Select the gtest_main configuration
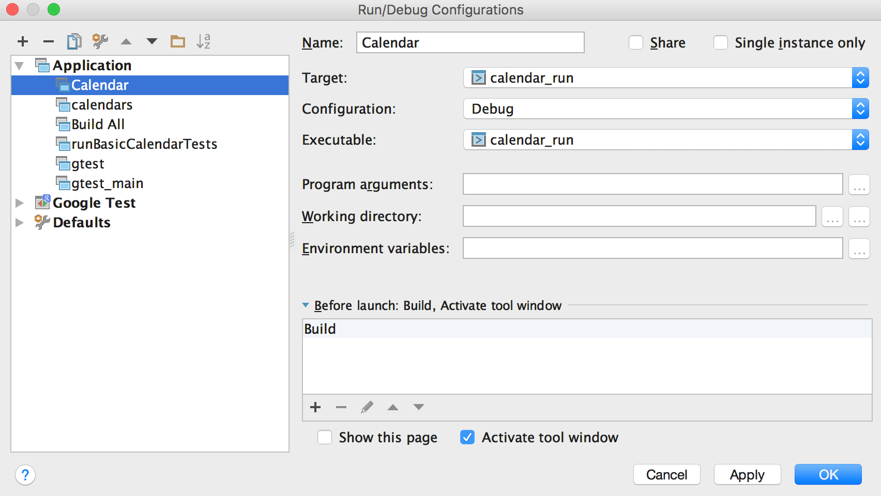The height and width of the screenshot is (496, 881). (x=107, y=183)
